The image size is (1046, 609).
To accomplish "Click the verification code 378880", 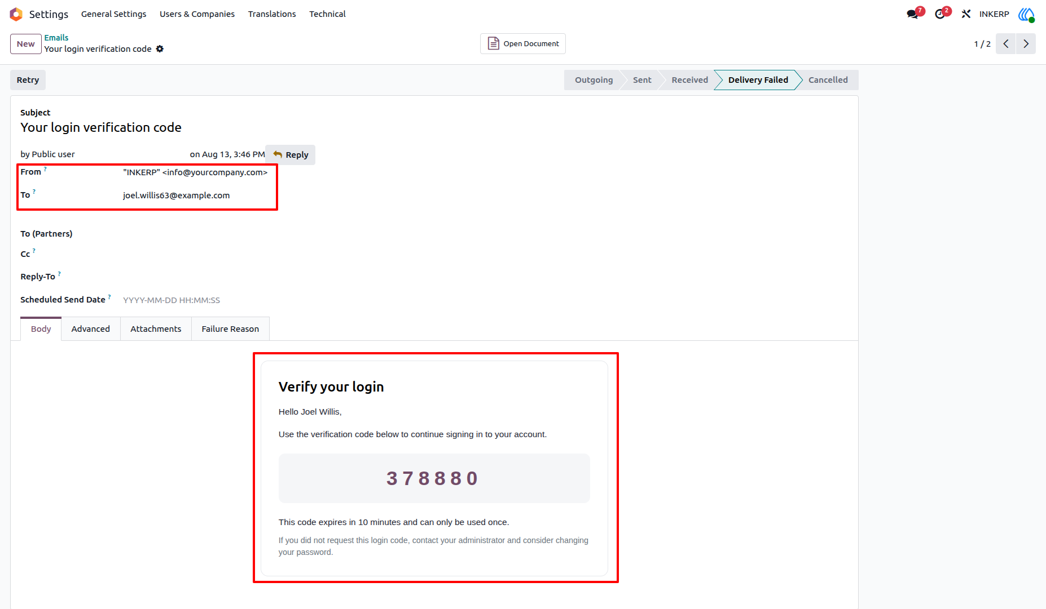I will pos(433,478).
